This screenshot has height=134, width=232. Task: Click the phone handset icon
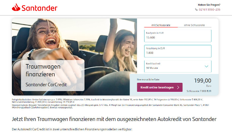(x=196, y=10)
